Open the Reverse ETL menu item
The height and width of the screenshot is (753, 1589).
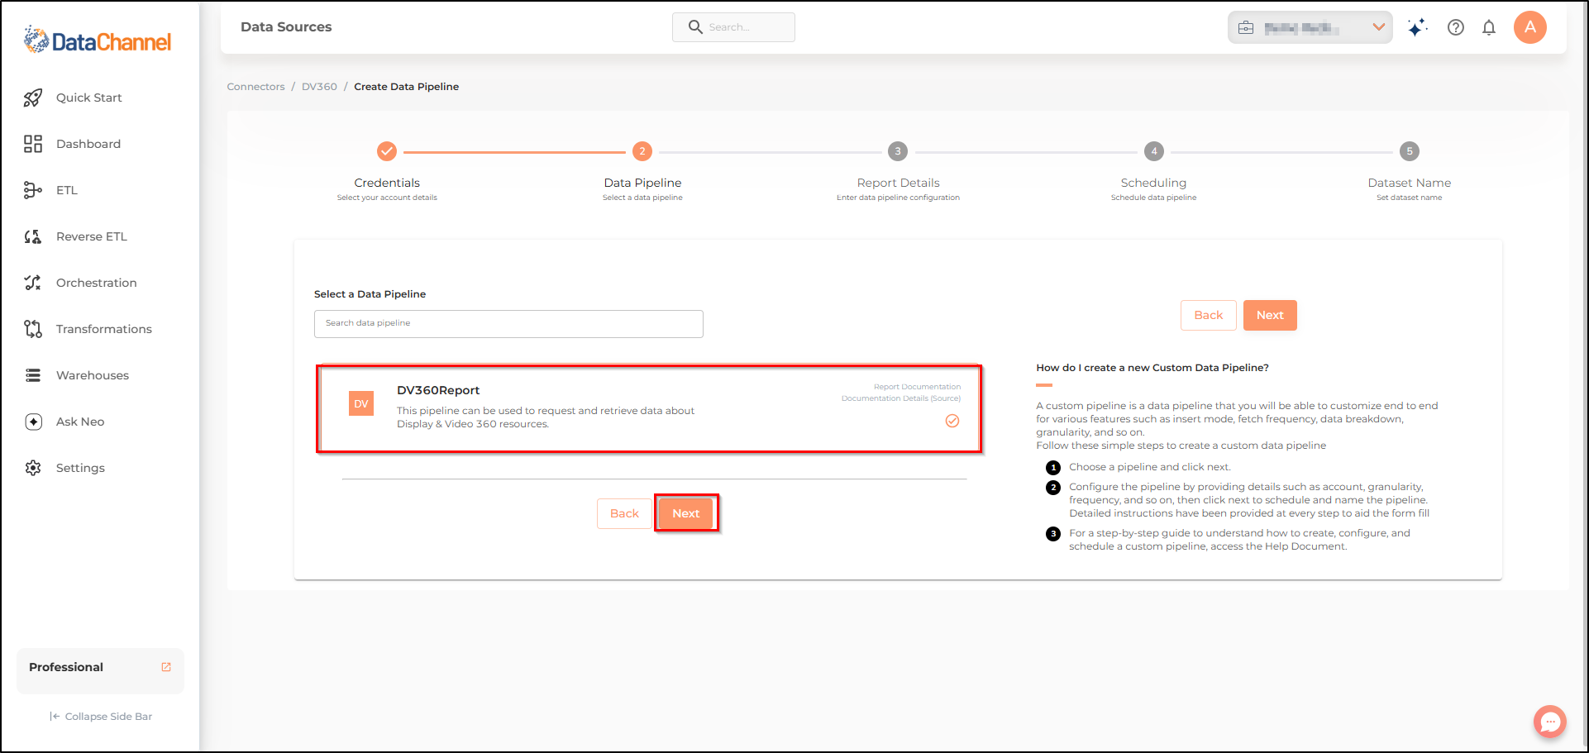tap(92, 236)
